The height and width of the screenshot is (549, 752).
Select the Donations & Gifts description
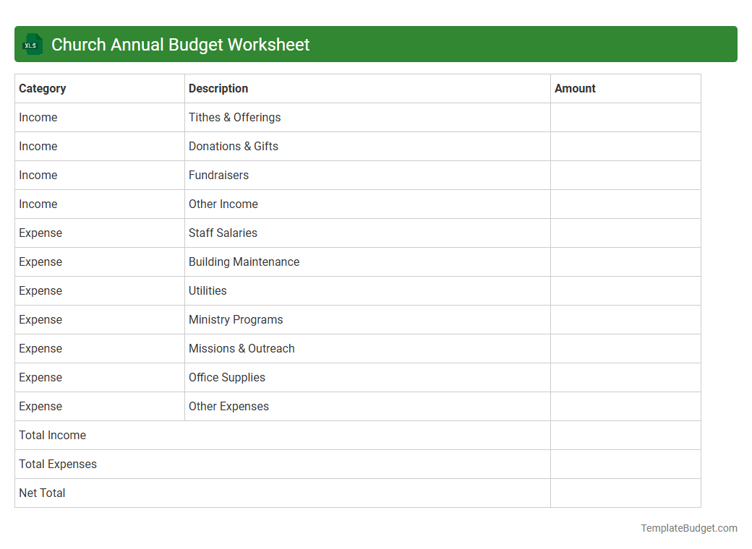233,146
